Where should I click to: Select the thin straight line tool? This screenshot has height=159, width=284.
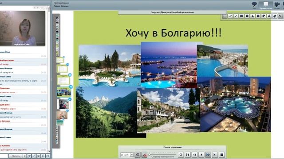[236, 16]
